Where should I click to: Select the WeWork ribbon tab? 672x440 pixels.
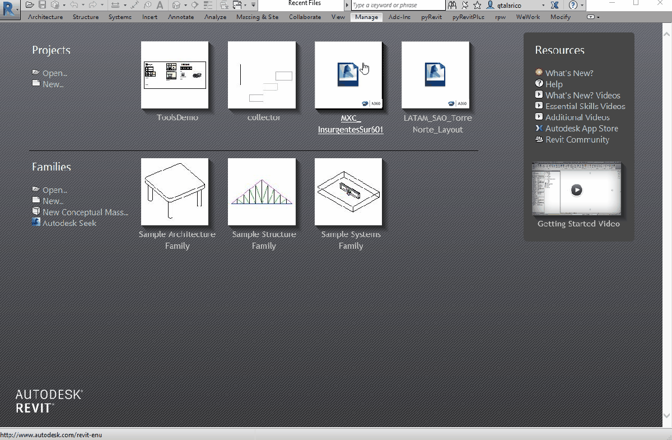tap(528, 17)
